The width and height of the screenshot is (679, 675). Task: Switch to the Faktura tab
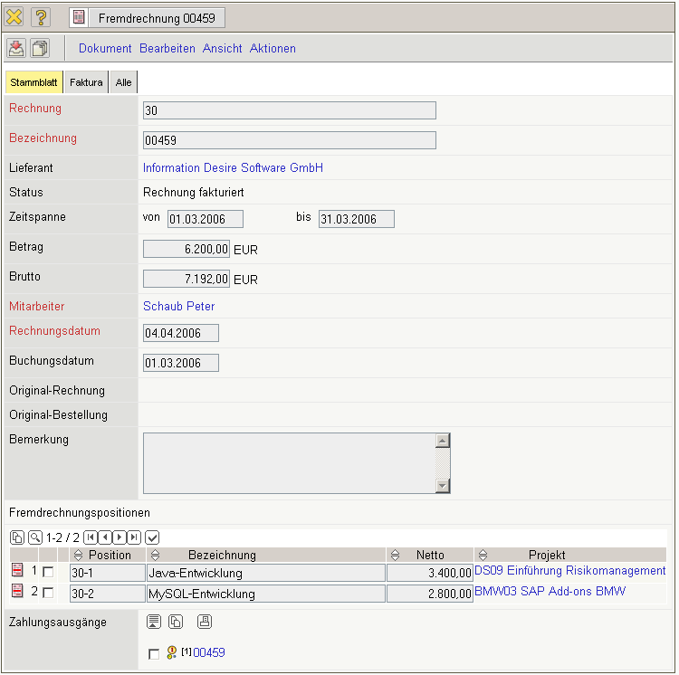pyautogui.click(x=86, y=82)
